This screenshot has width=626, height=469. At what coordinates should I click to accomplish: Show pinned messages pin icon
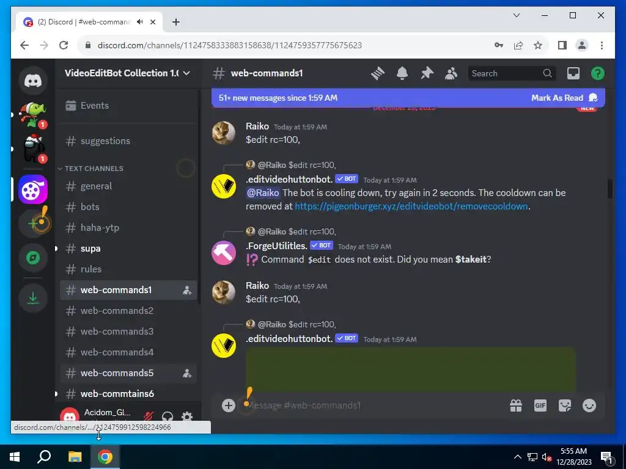[x=427, y=73]
